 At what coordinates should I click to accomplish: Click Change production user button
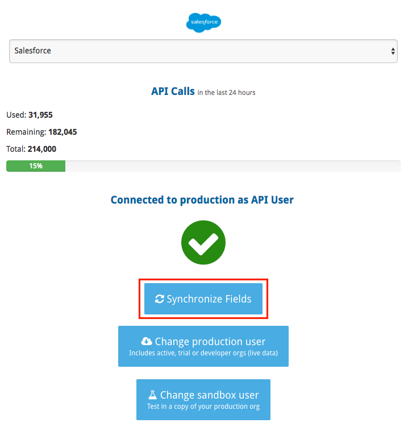(203, 346)
